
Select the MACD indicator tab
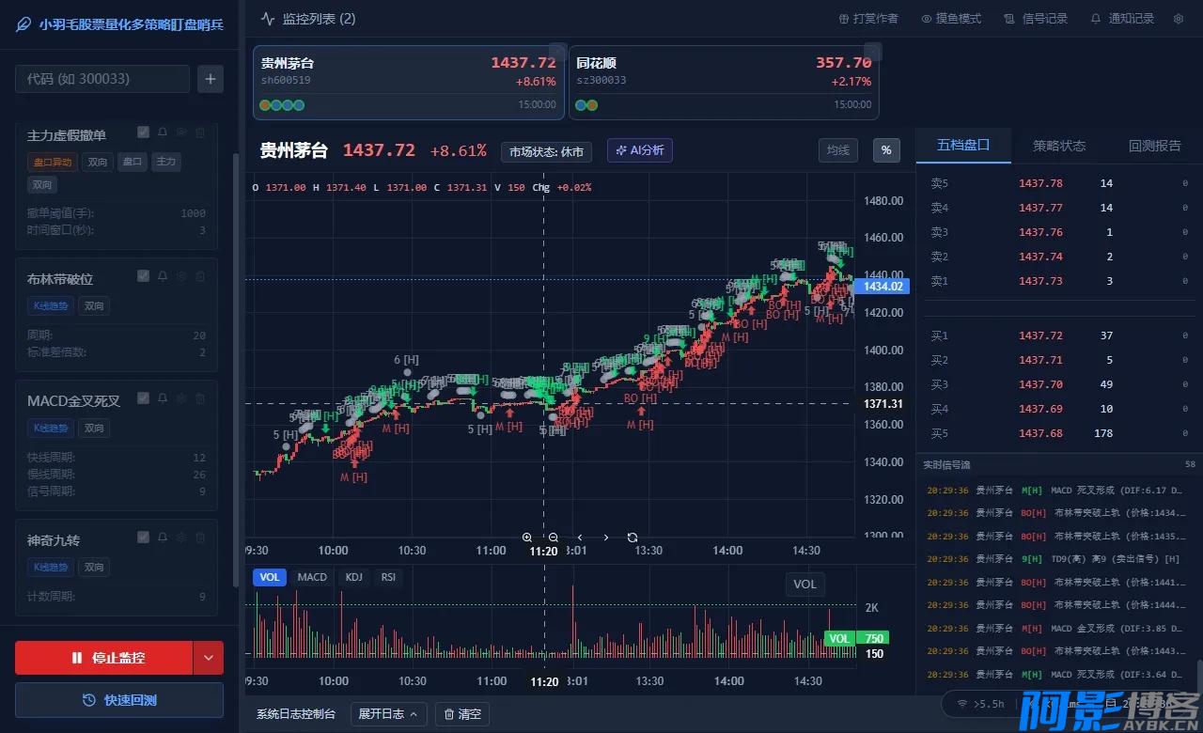pyautogui.click(x=312, y=577)
